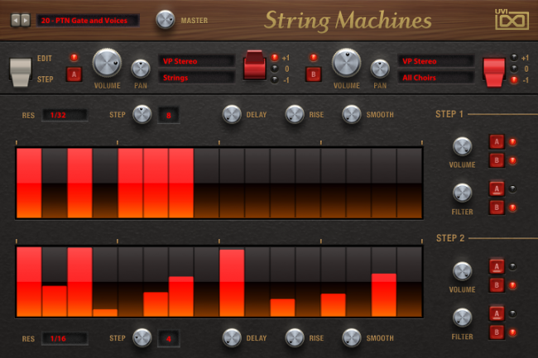Click layer A VOLUME knob
This screenshot has height=358, width=538.
pos(107,63)
